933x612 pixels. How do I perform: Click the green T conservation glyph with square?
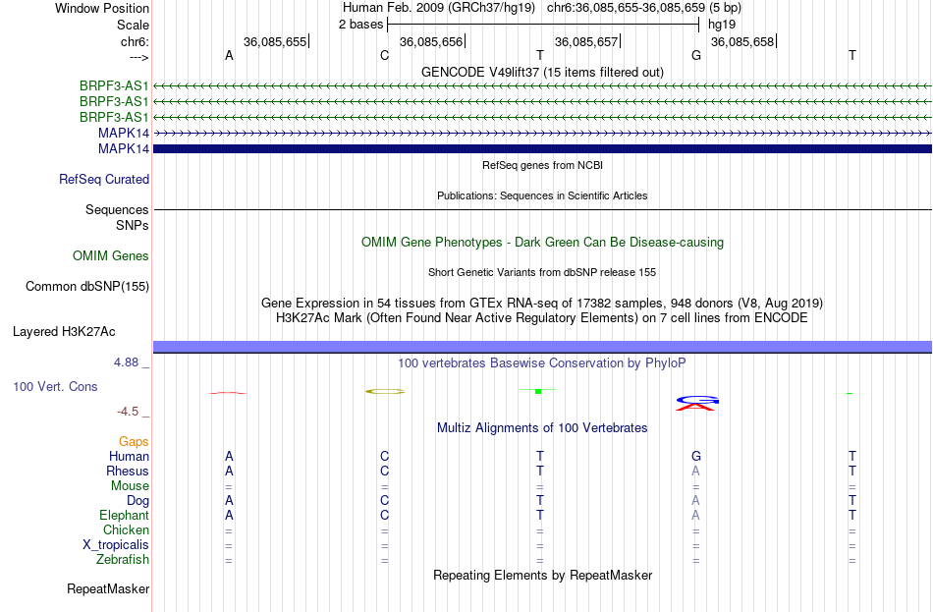[538, 391]
